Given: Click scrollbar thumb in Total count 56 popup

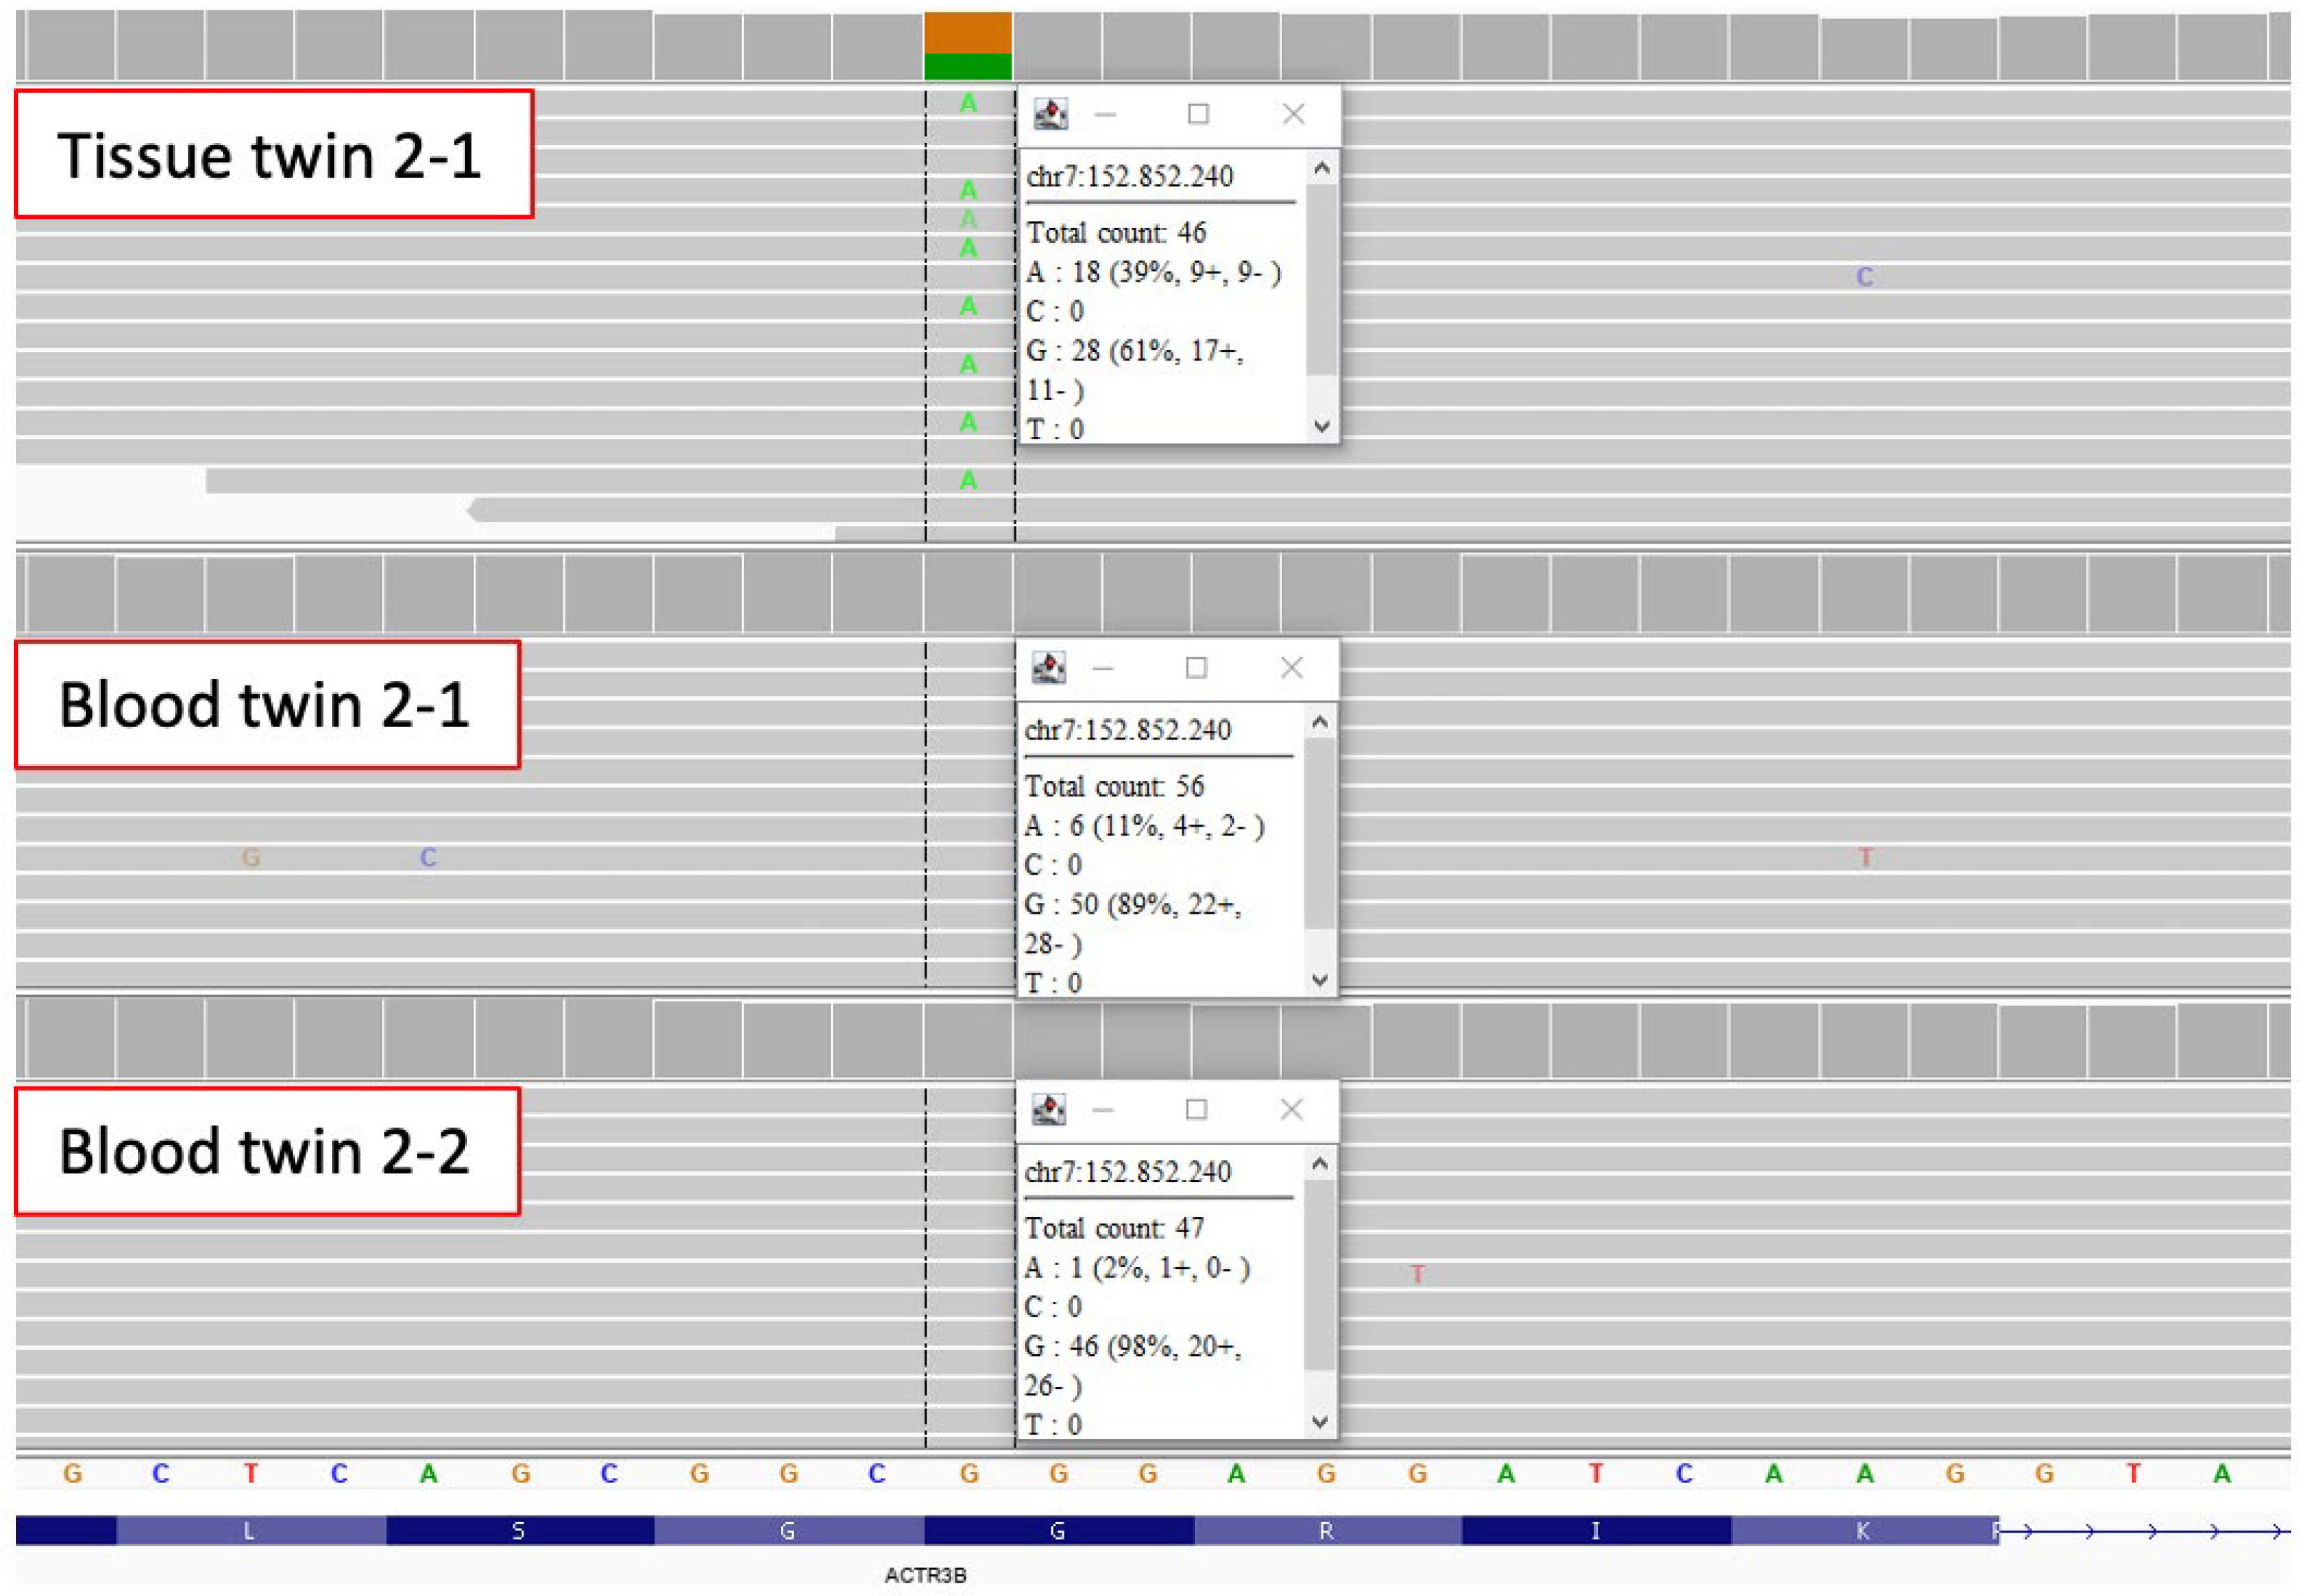Looking at the screenshot, I should point(1318,832).
